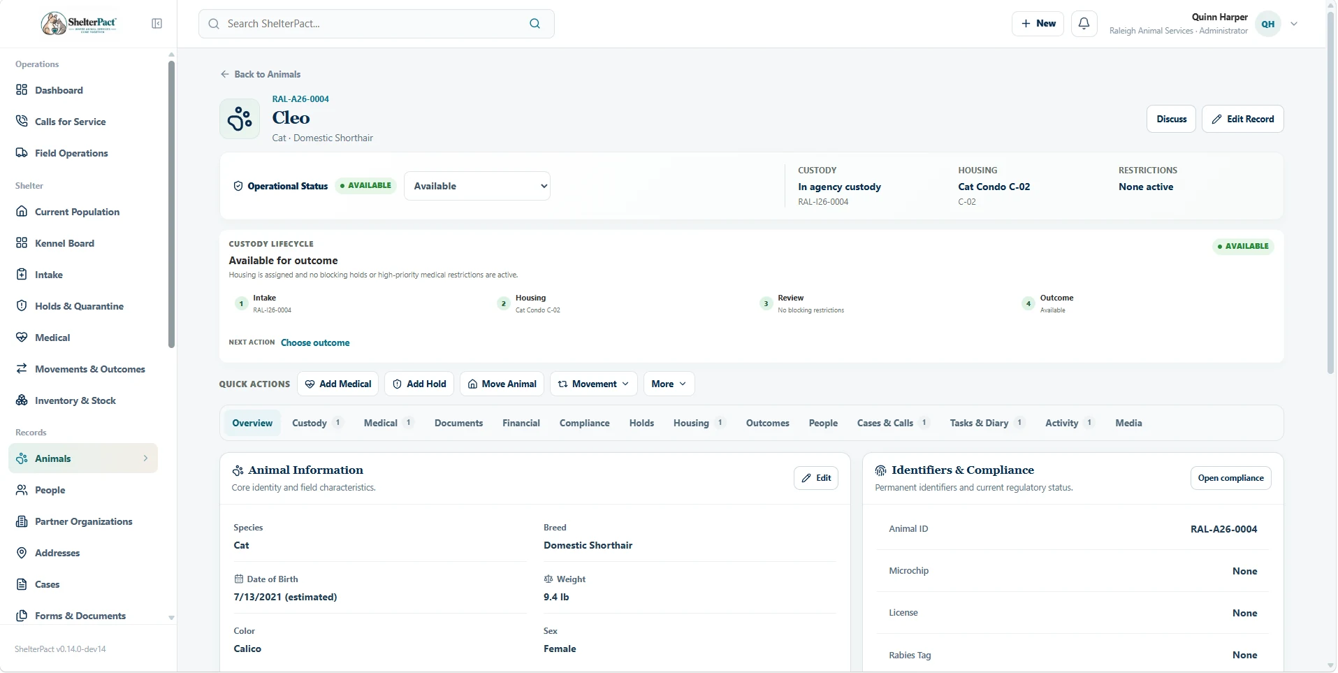The image size is (1338, 673).
Task: Expand the More quick actions menu
Action: (669, 384)
